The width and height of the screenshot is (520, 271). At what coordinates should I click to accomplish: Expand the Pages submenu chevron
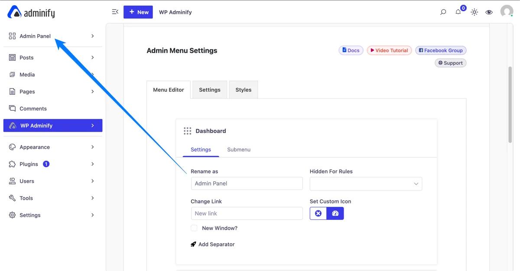point(92,92)
